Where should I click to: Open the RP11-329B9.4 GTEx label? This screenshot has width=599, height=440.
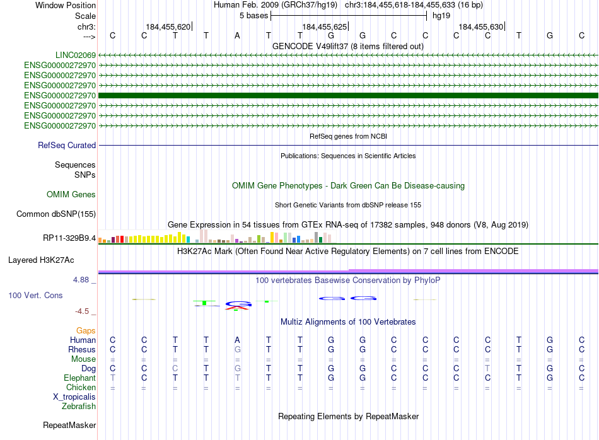pos(69,238)
